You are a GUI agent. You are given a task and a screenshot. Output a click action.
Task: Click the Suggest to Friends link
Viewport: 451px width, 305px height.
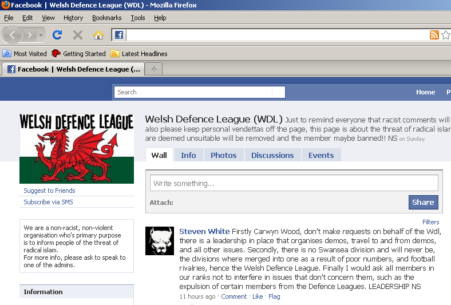(x=49, y=191)
